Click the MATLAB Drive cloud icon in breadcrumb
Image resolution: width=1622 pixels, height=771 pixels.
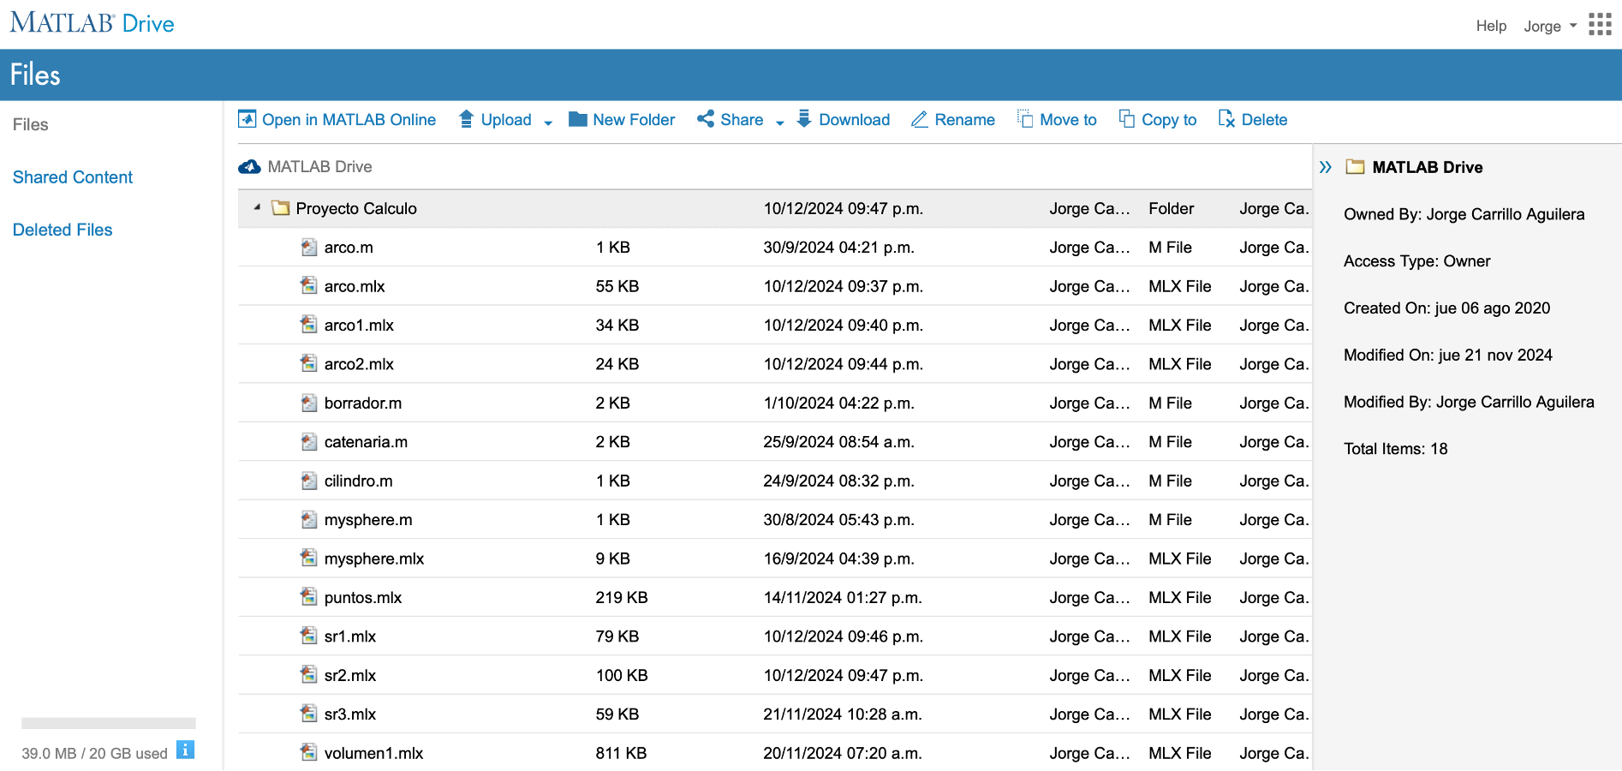tap(248, 166)
